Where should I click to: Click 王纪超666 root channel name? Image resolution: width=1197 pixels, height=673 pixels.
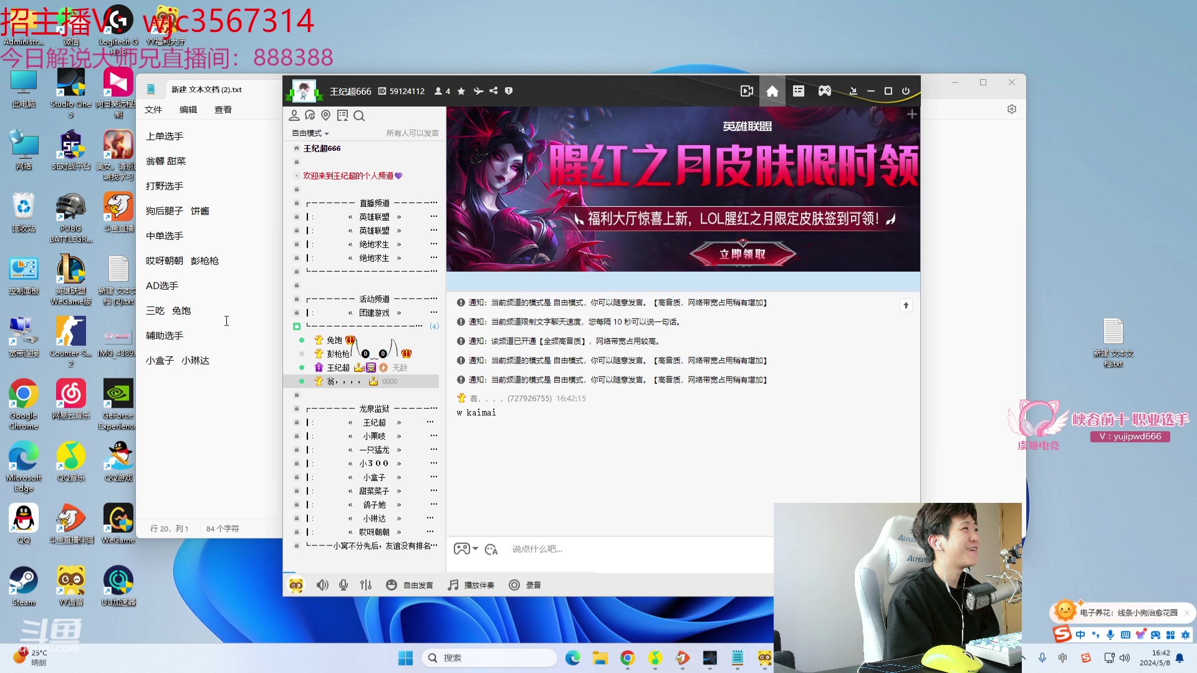(322, 148)
